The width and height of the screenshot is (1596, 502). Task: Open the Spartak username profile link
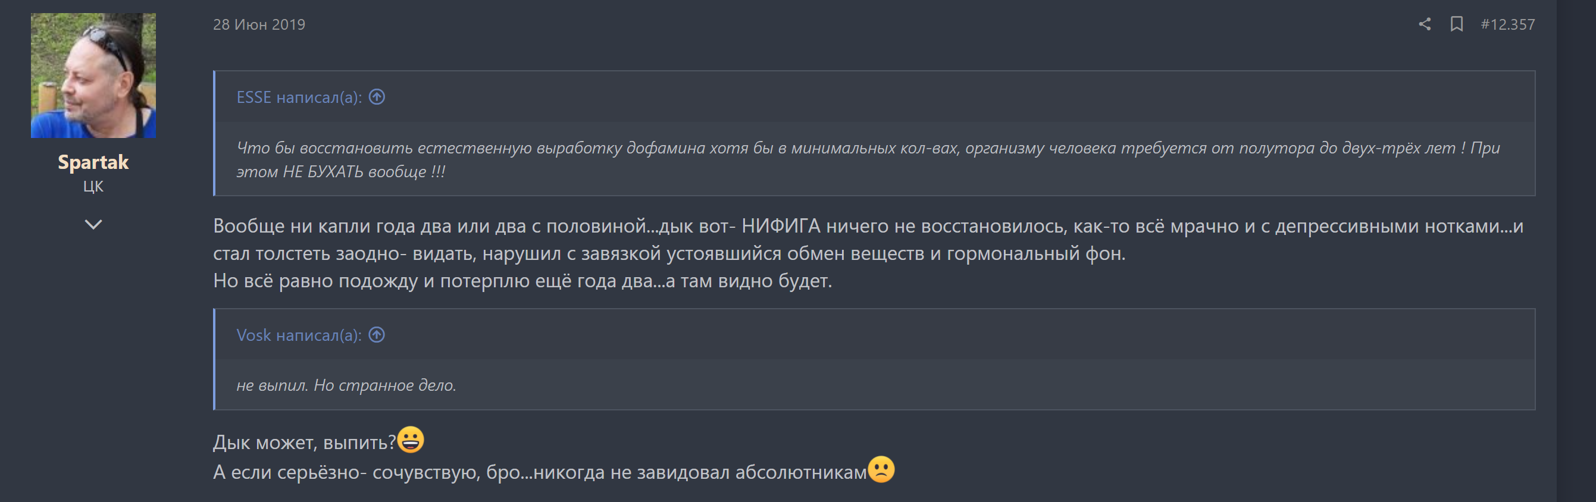[x=93, y=162]
